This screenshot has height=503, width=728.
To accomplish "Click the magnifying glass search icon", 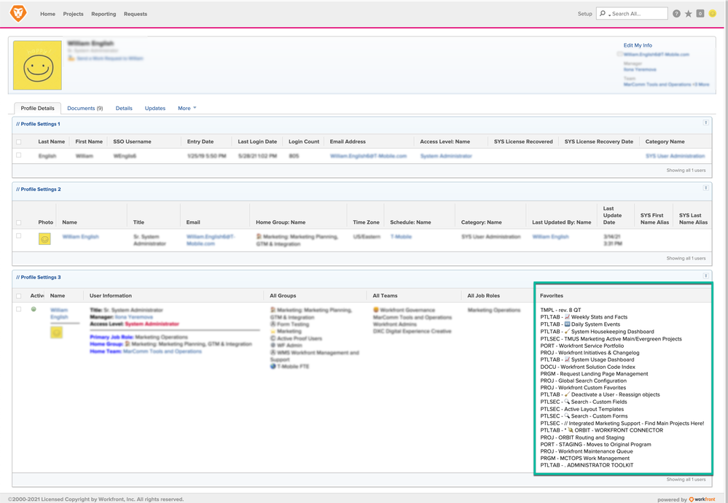I will [x=603, y=14].
